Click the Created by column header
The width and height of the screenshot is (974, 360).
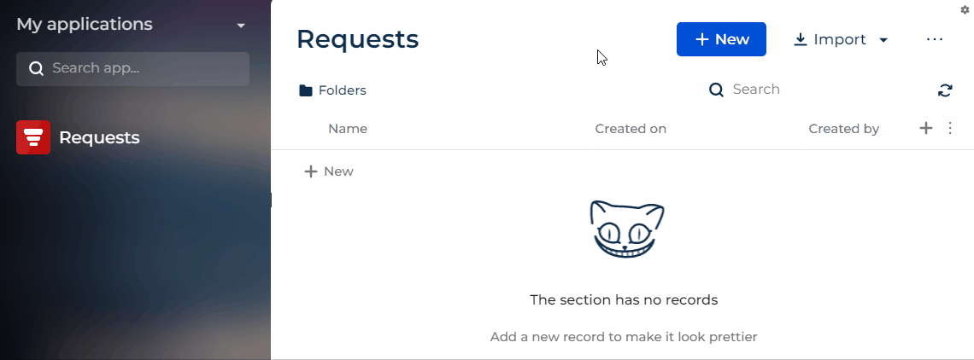[843, 129]
